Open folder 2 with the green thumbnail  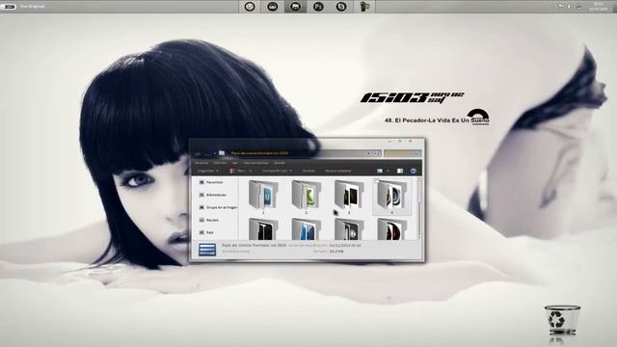pyautogui.click(x=307, y=196)
